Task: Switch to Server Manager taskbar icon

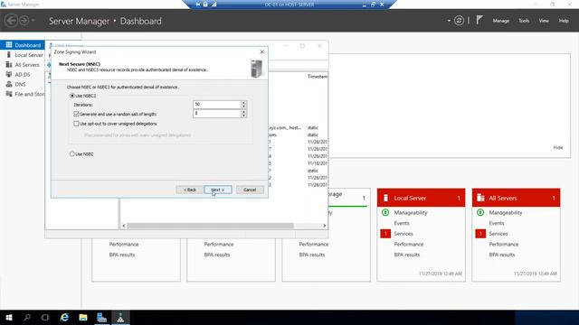Action: coord(101,317)
